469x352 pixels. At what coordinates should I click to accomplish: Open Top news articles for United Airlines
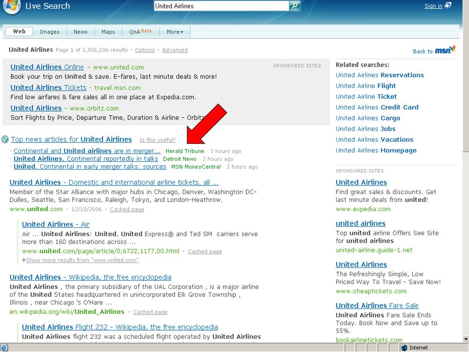click(71, 139)
